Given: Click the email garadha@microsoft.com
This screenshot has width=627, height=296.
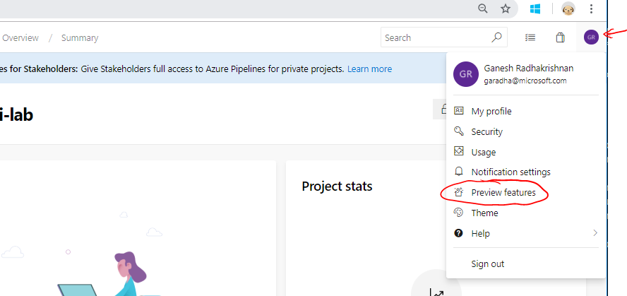Looking at the screenshot, I should click(x=525, y=81).
